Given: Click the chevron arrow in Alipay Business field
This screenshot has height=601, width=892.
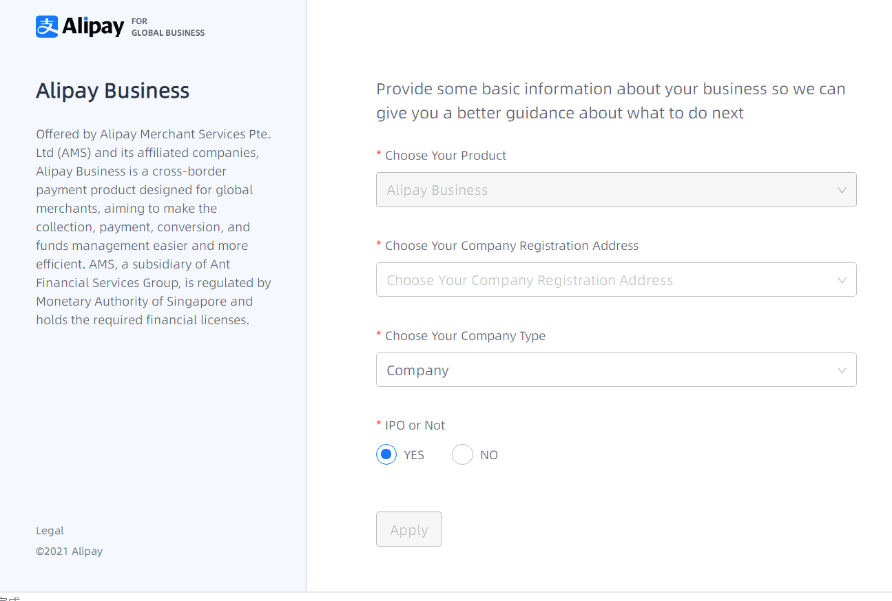Looking at the screenshot, I should tap(842, 191).
